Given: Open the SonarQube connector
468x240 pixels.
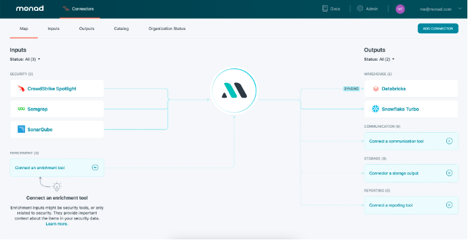Looking at the screenshot, I should pyautogui.click(x=57, y=130).
